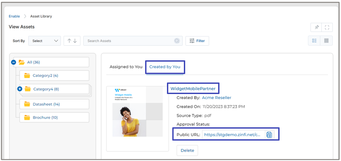Open the WidgetMobilePartner asset title
This screenshot has height=161, width=341.
[x=193, y=89]
